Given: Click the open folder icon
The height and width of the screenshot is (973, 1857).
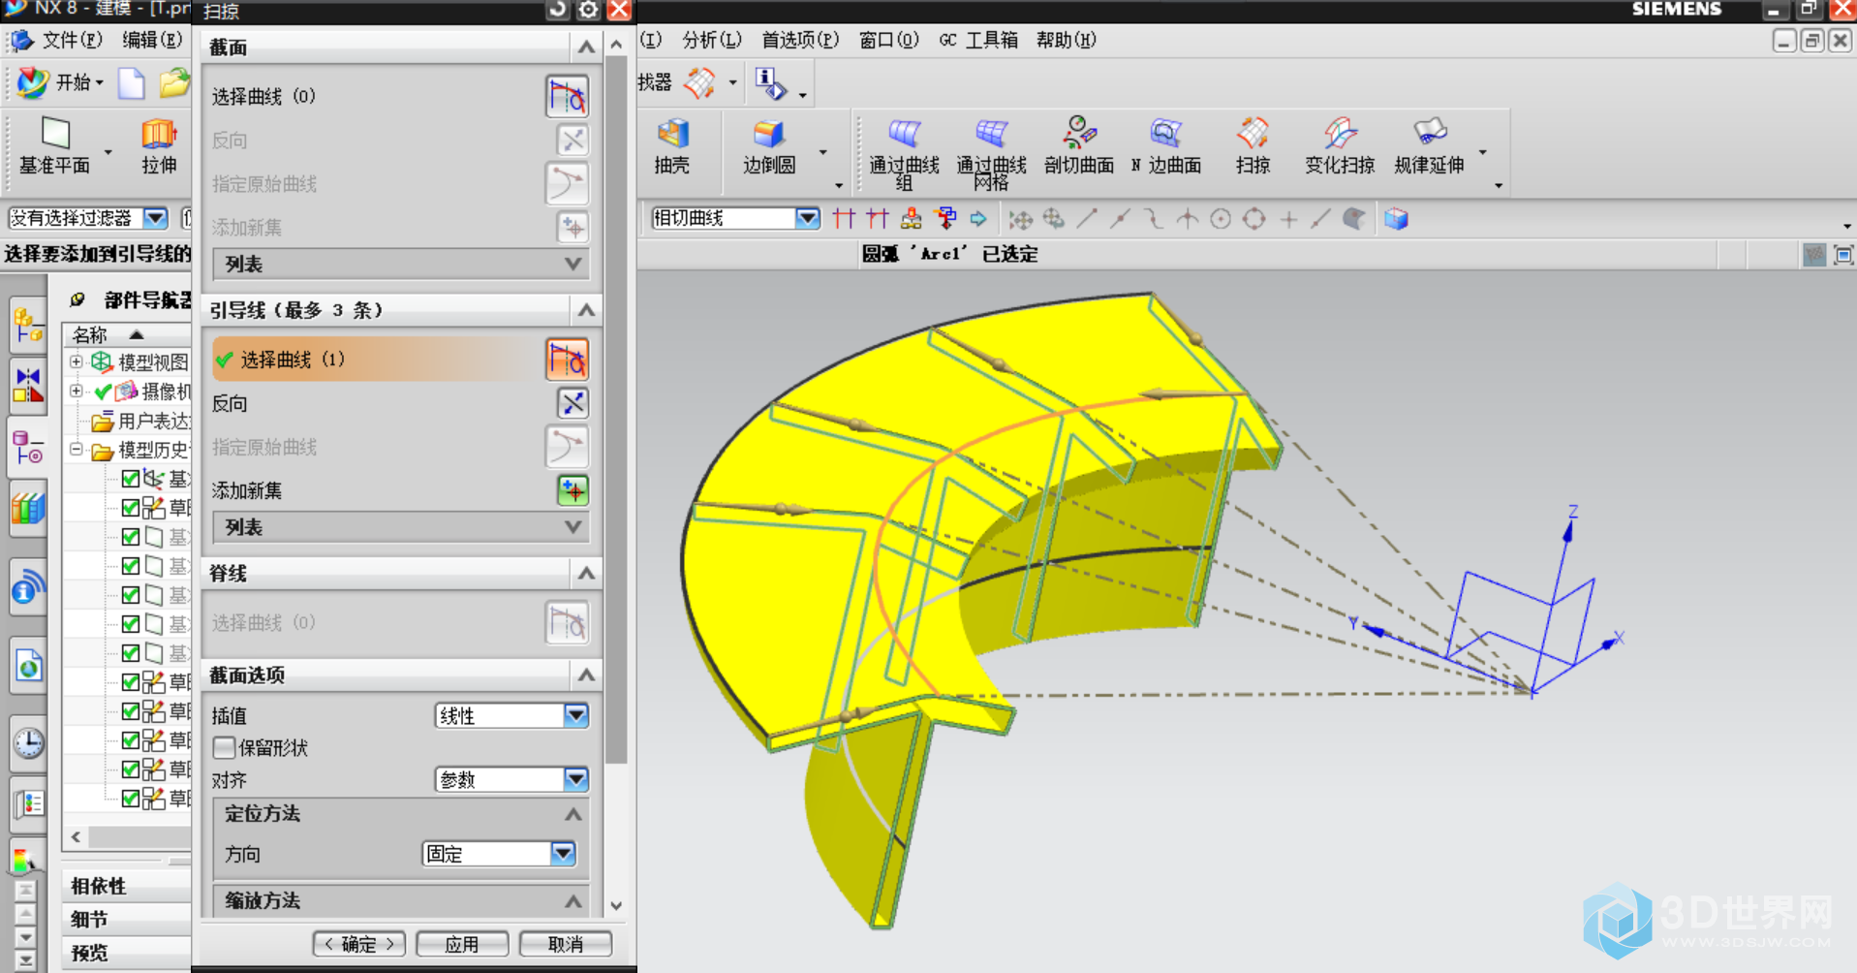Looking at the screenshot, I should [x=173, y=82].
